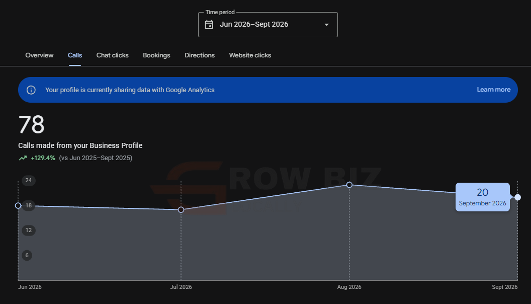Viewport: 531px width, 304px height.
Task: Click the total calls number 78
Action: [x=32, y=124]
